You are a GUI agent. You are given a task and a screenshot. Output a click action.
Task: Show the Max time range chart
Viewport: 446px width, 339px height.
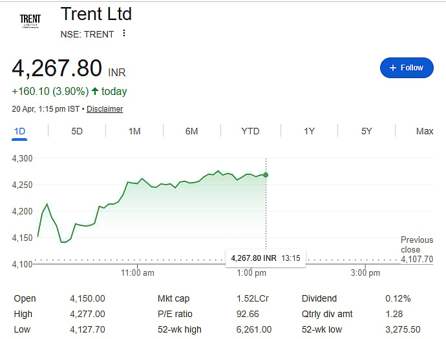(425, 131)
